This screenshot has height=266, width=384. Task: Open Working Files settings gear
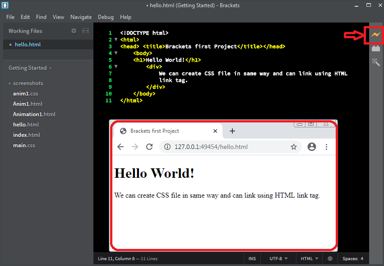(74, 31)
